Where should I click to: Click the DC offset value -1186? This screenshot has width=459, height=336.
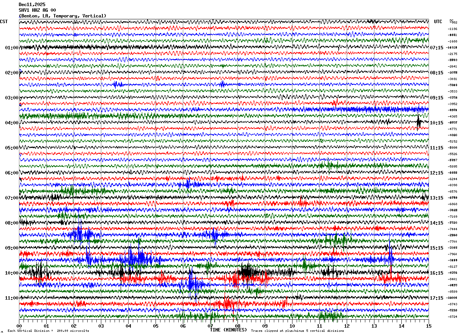(x=453, y=29)
